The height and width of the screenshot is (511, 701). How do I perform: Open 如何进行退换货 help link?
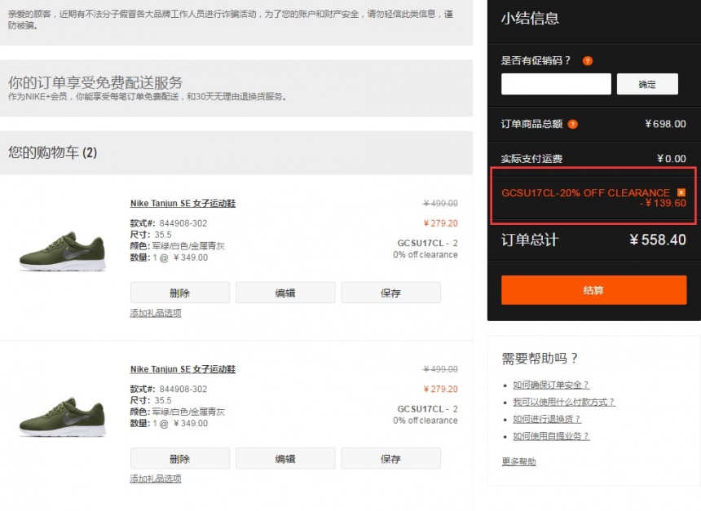(x=547, y=419)
